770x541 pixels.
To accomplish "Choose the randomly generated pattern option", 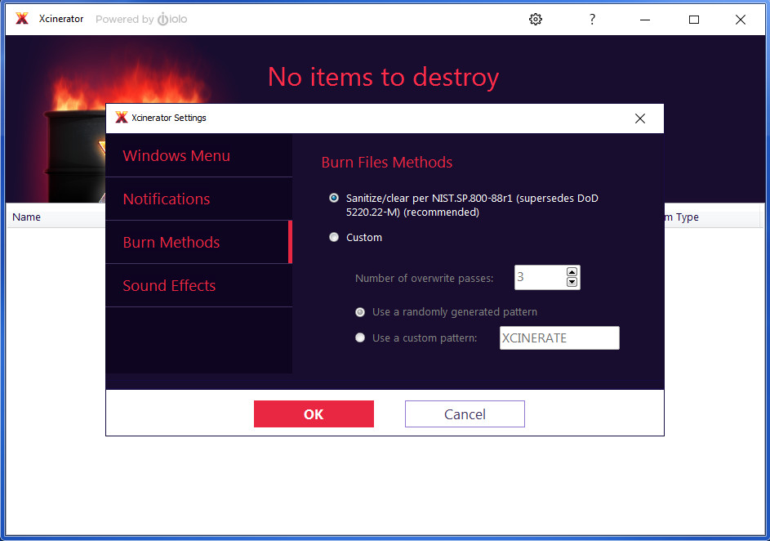I will [x=360, y=312].
